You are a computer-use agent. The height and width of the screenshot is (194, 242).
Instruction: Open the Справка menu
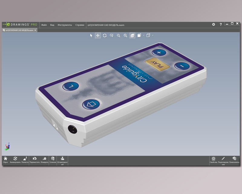coord(80,25)
